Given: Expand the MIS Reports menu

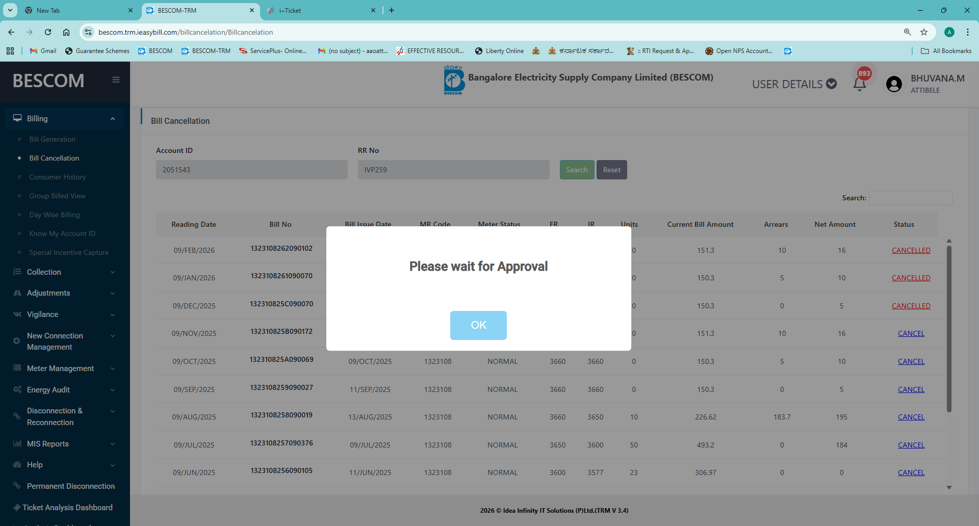Looking at the screenshot, I should point(65,444).
